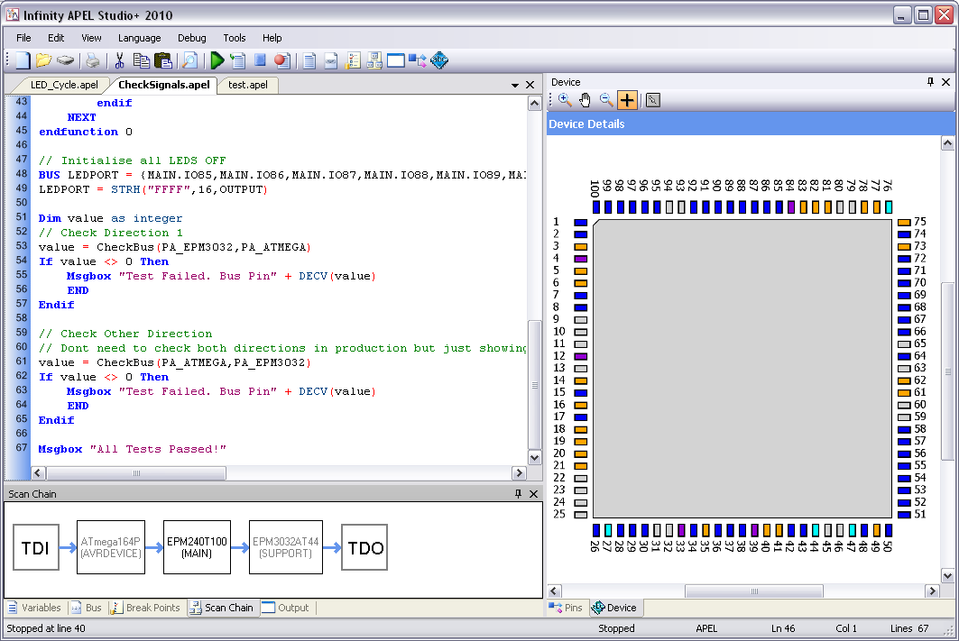
Task: Click the purple pin 4 marker
Action: (x=580, y=259)
